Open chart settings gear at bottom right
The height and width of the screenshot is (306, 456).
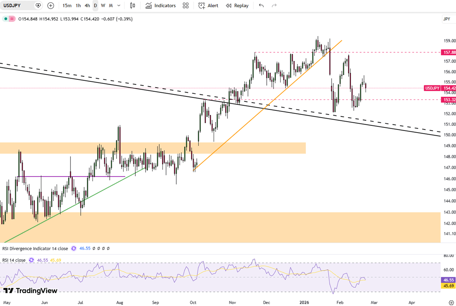coord(451,302)
